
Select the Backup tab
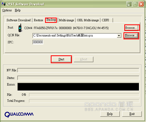click(51, 20)
